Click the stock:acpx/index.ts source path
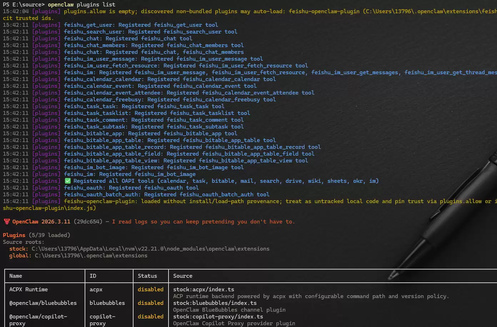Image resolution: width=497 pixels, height=327 pixels. (x=204, y=290)
